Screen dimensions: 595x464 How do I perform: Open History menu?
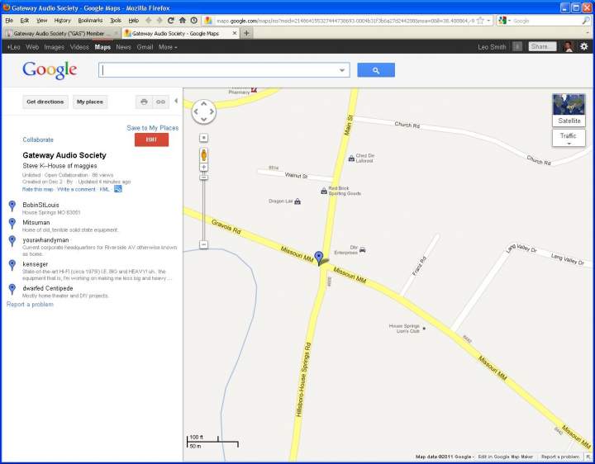(x=62, y=21)
